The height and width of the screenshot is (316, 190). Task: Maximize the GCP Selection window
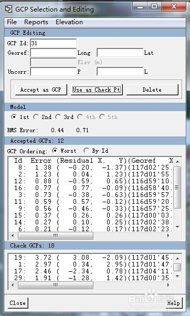(x=154, y=7)
